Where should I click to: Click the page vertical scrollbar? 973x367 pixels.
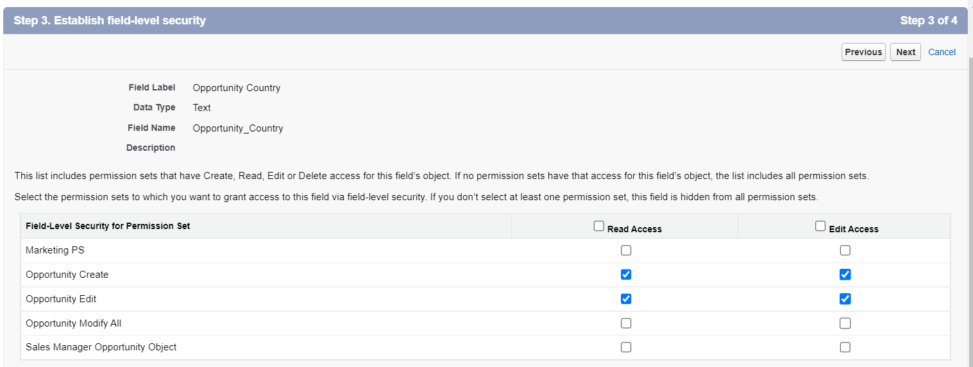point(970,192)
